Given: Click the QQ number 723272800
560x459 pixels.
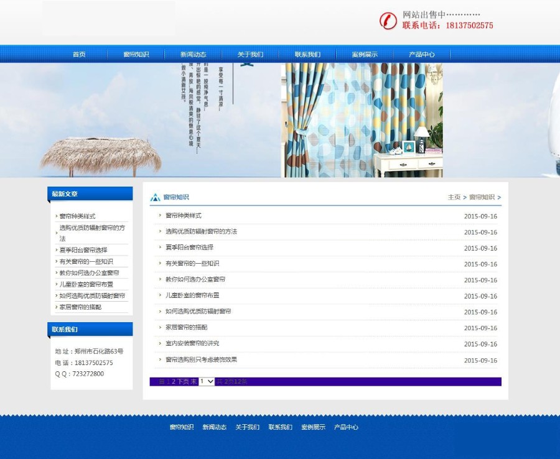Looking at the screenshot, I should pos(88,374).
